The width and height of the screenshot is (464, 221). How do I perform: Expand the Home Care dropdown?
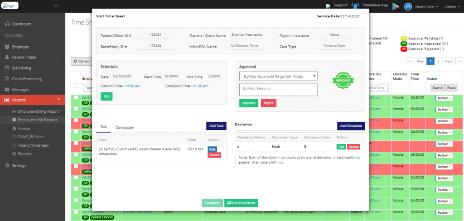coord(426,7)
